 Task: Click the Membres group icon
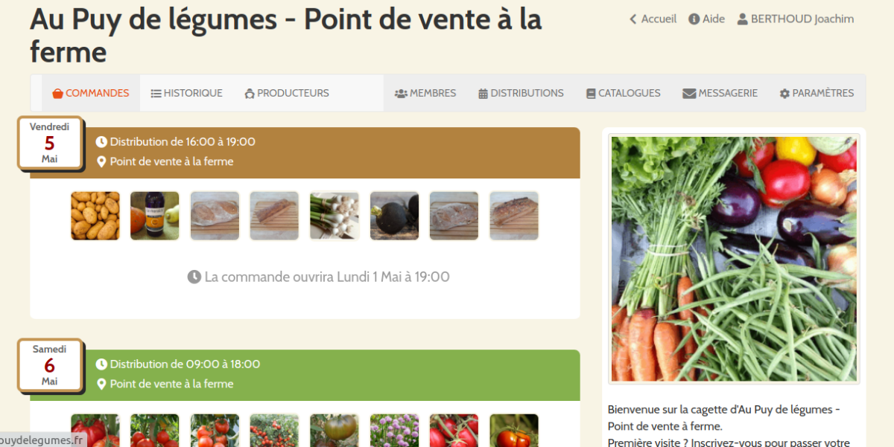point(401,94)
